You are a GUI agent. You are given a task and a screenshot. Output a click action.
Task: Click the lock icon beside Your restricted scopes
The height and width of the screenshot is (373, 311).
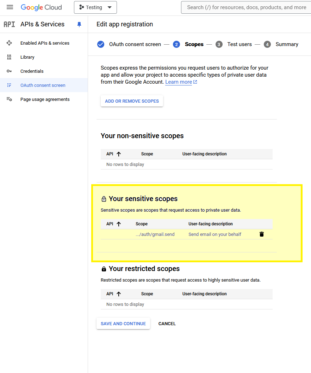[104, 269]
